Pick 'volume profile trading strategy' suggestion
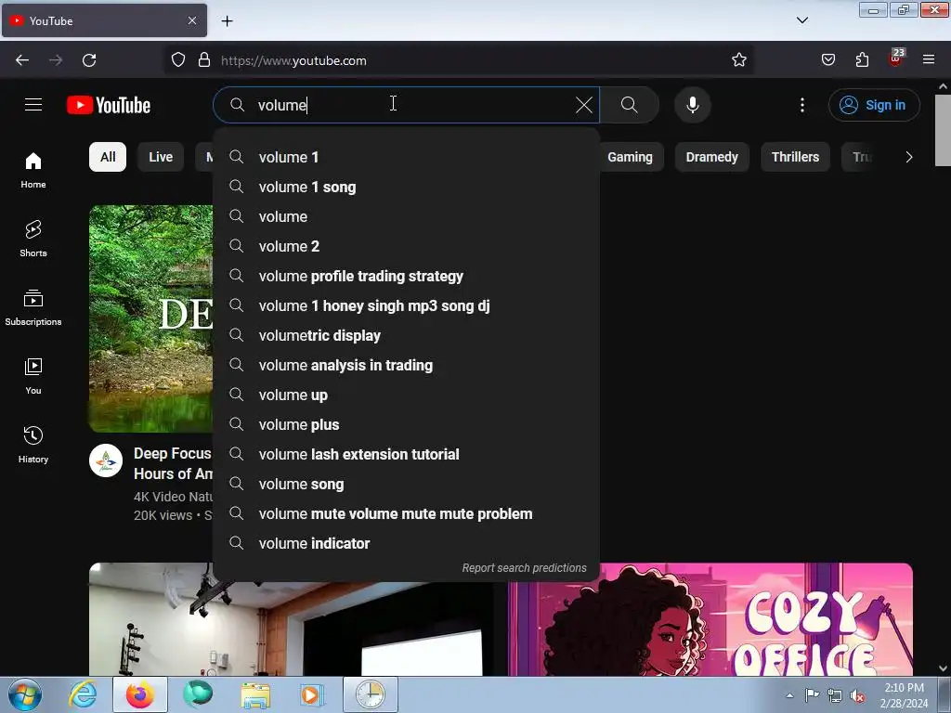 pos(407,276)
